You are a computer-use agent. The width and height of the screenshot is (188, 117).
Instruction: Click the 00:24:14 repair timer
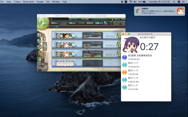[110, 55]
